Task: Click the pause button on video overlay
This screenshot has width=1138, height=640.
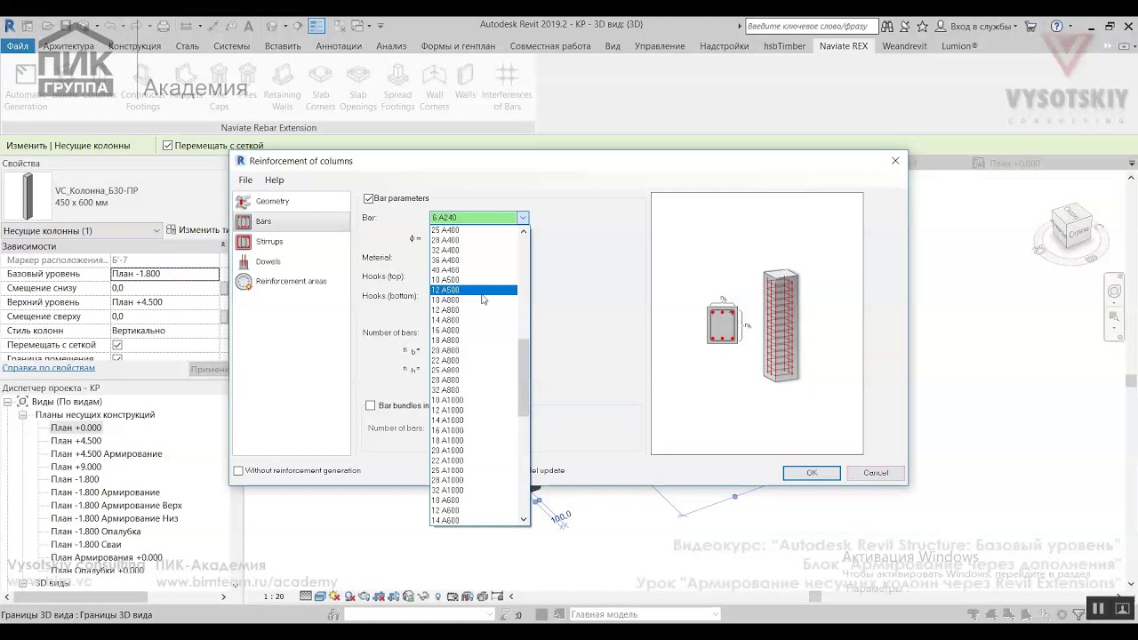Action: coord(1099,609)
